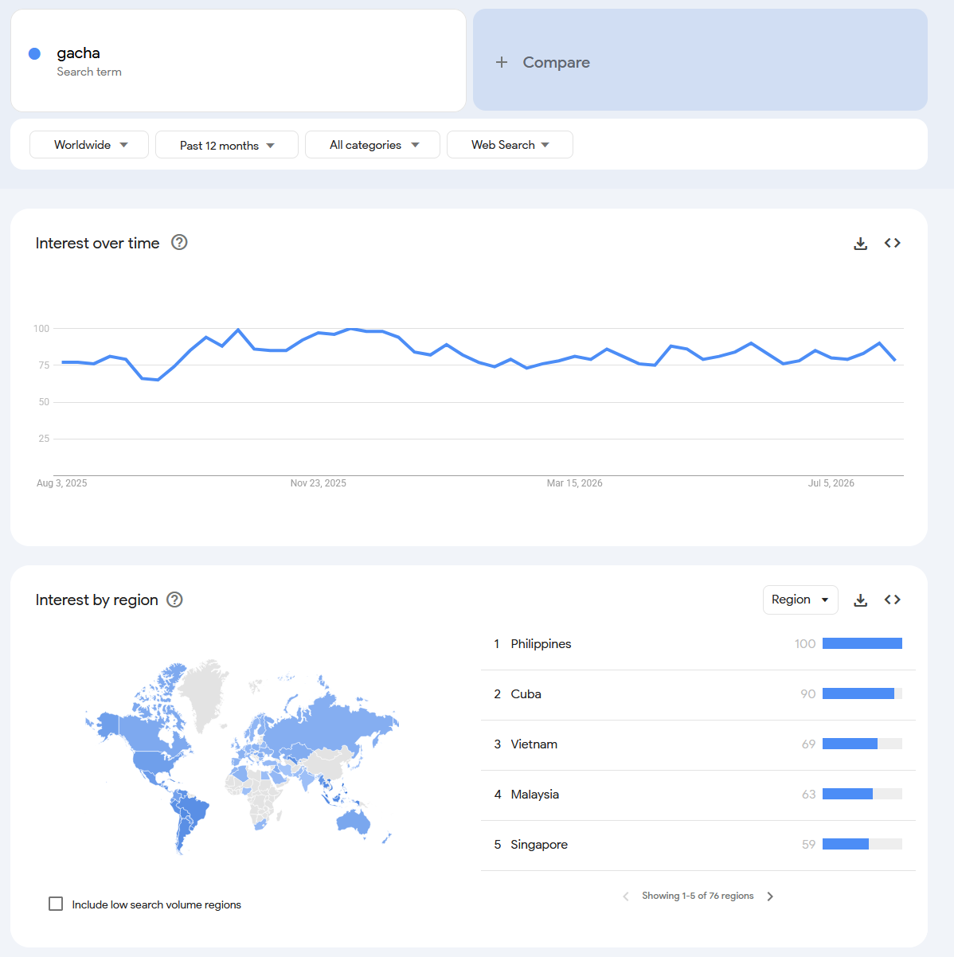Click the 69 value for Vietnam
954x957 pixels.
808,744
